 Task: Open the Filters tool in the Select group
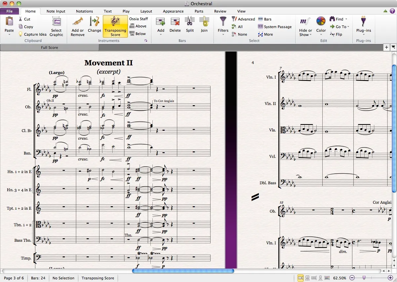click(x=223, y=26)
